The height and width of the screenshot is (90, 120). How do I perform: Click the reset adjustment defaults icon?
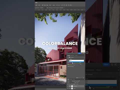click(x=80, y=78)
